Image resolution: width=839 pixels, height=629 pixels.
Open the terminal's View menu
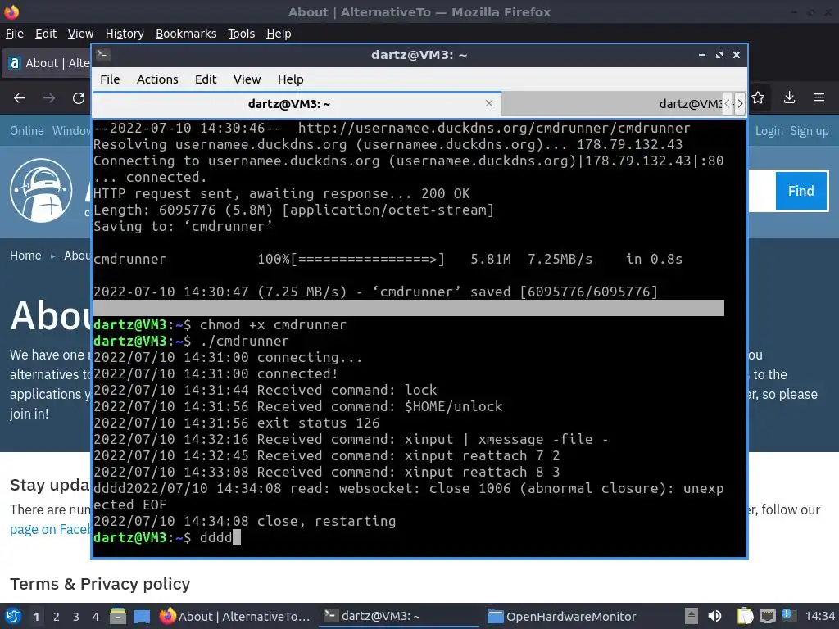247,79
